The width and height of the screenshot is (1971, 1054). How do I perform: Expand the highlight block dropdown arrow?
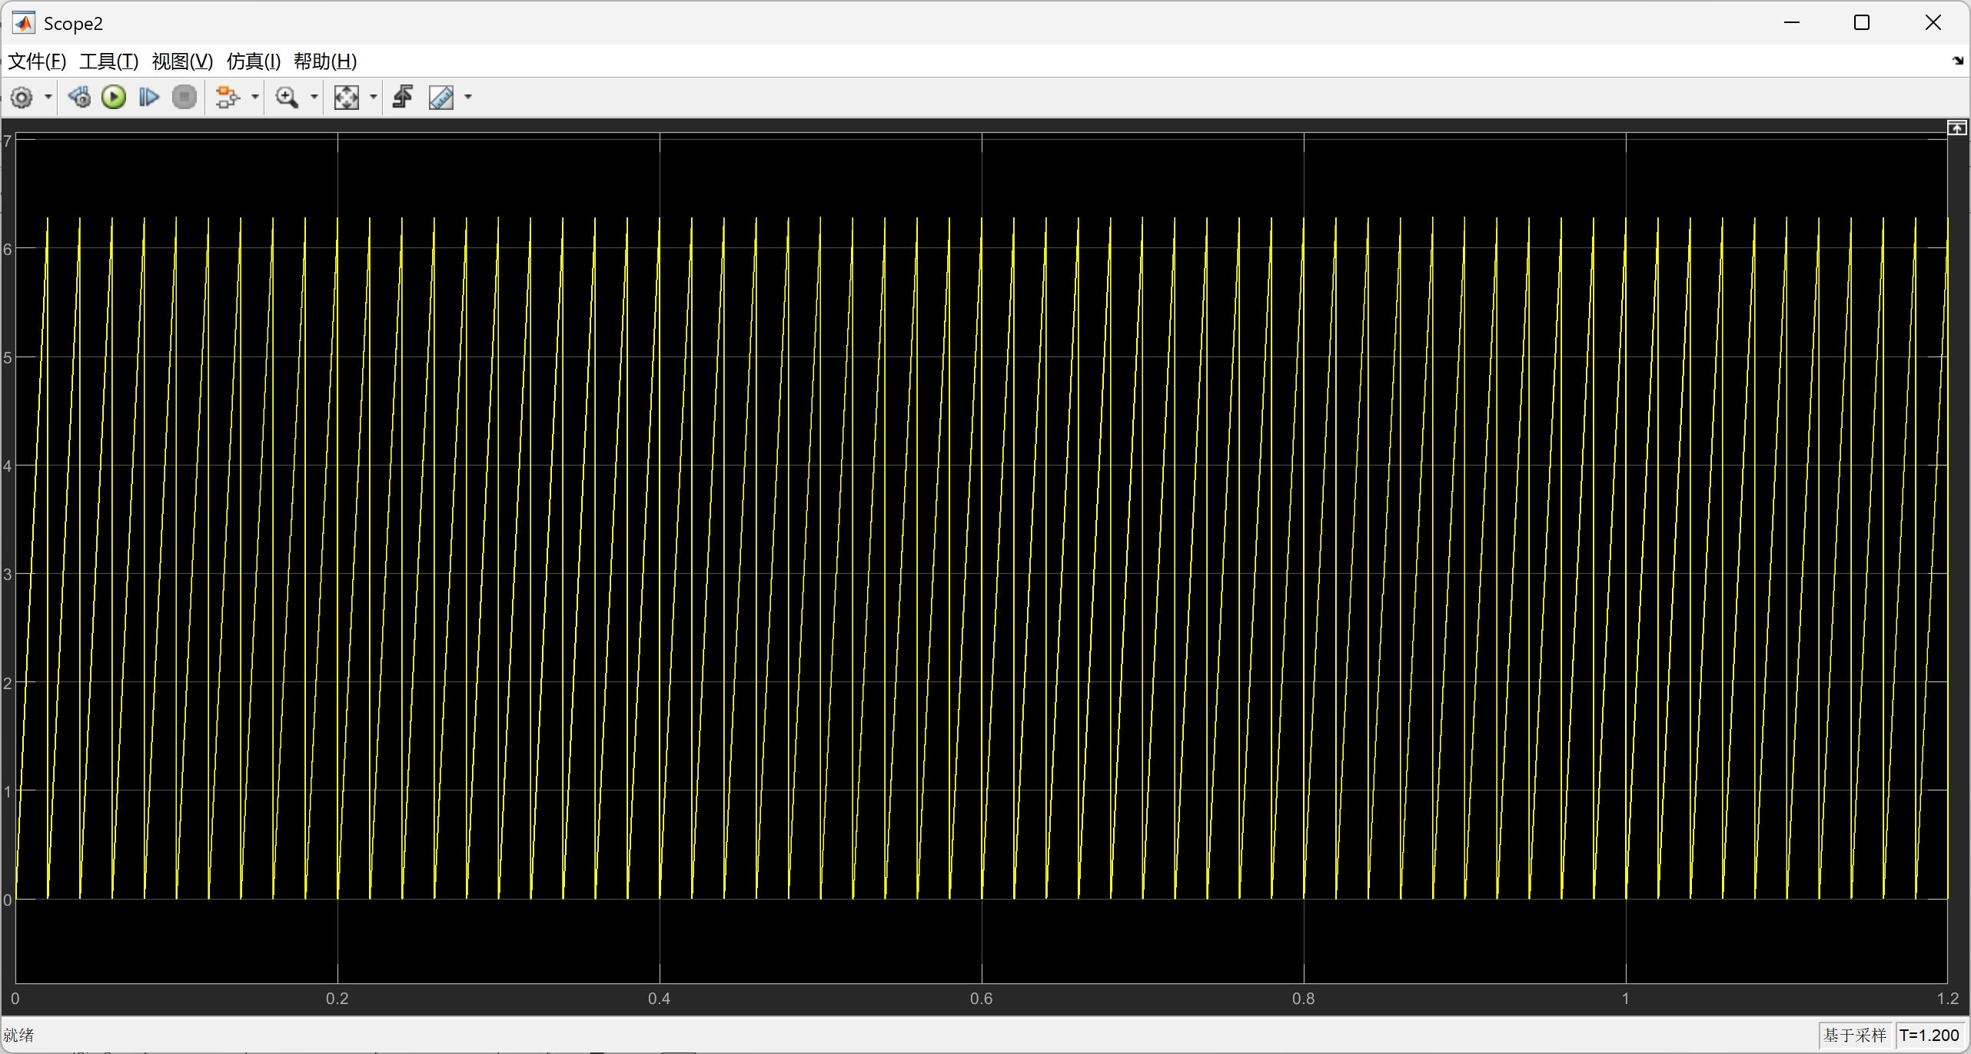tap(254, 98)
